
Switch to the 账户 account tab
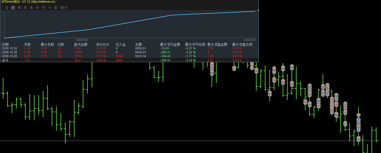[64, 8]
